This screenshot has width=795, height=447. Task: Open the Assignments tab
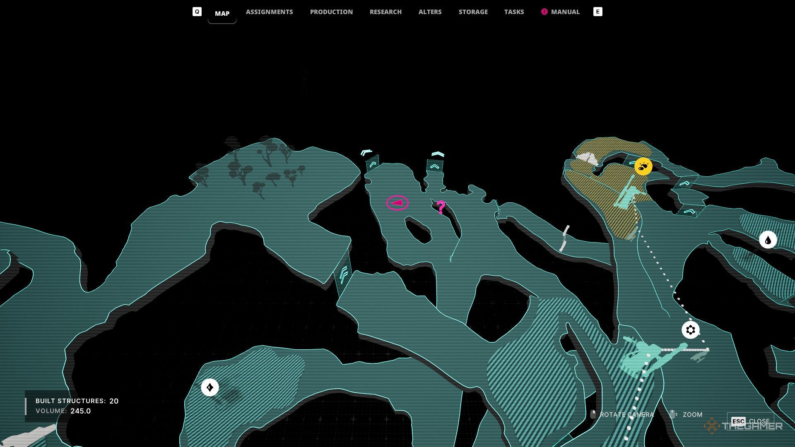point(269,12)
